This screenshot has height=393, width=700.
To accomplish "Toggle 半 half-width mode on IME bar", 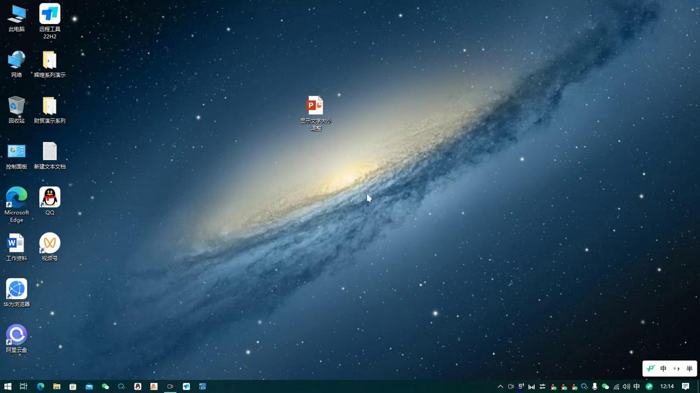I will tap(689, 369).
